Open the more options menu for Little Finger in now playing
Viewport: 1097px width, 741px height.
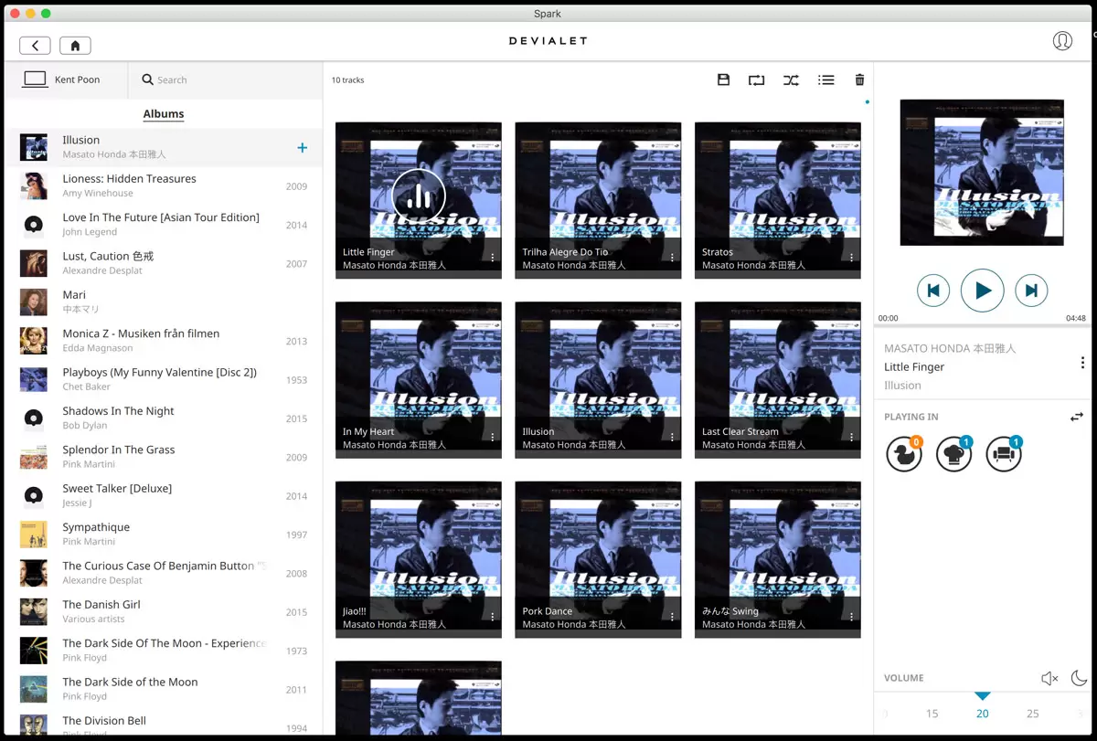pos(1082,363)
